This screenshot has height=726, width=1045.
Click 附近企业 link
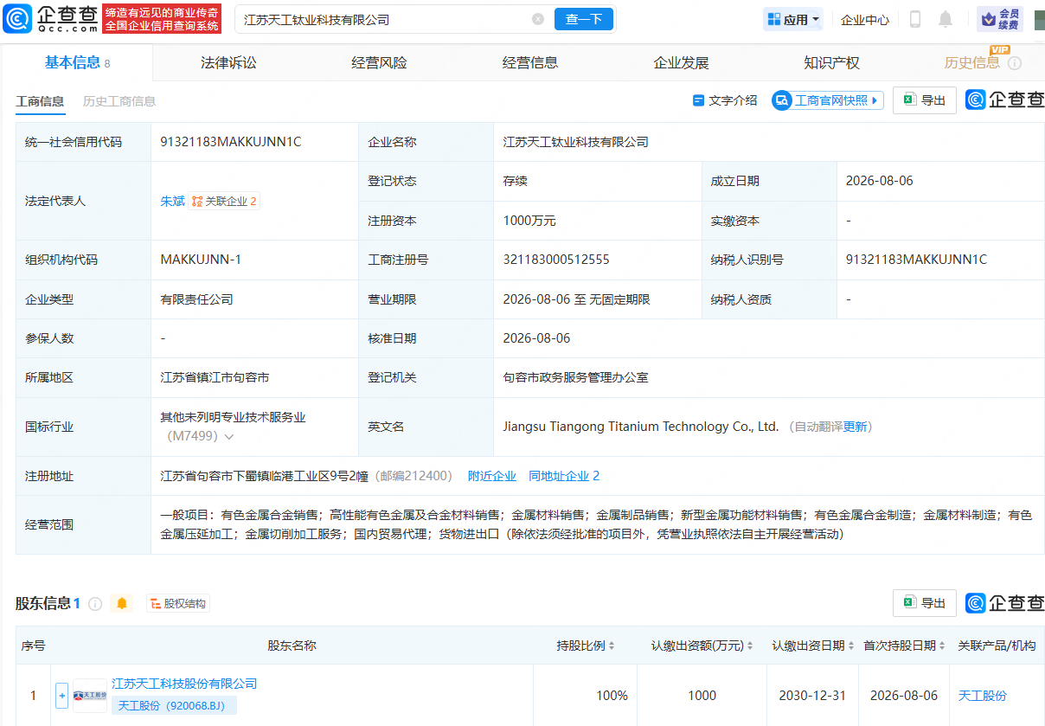click(x=492, y=476)
